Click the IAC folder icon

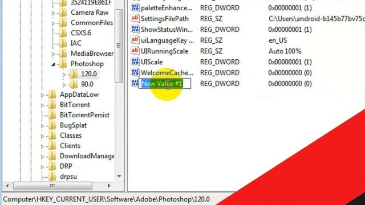tap(63, 43)
